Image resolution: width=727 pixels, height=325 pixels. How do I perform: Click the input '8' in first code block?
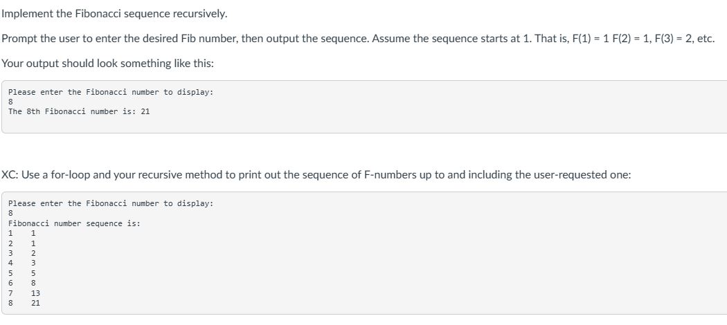click(10, 102)
